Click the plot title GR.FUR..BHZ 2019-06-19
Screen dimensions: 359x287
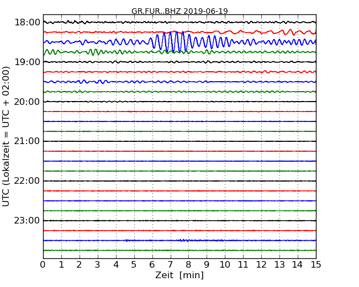point(179,11)
